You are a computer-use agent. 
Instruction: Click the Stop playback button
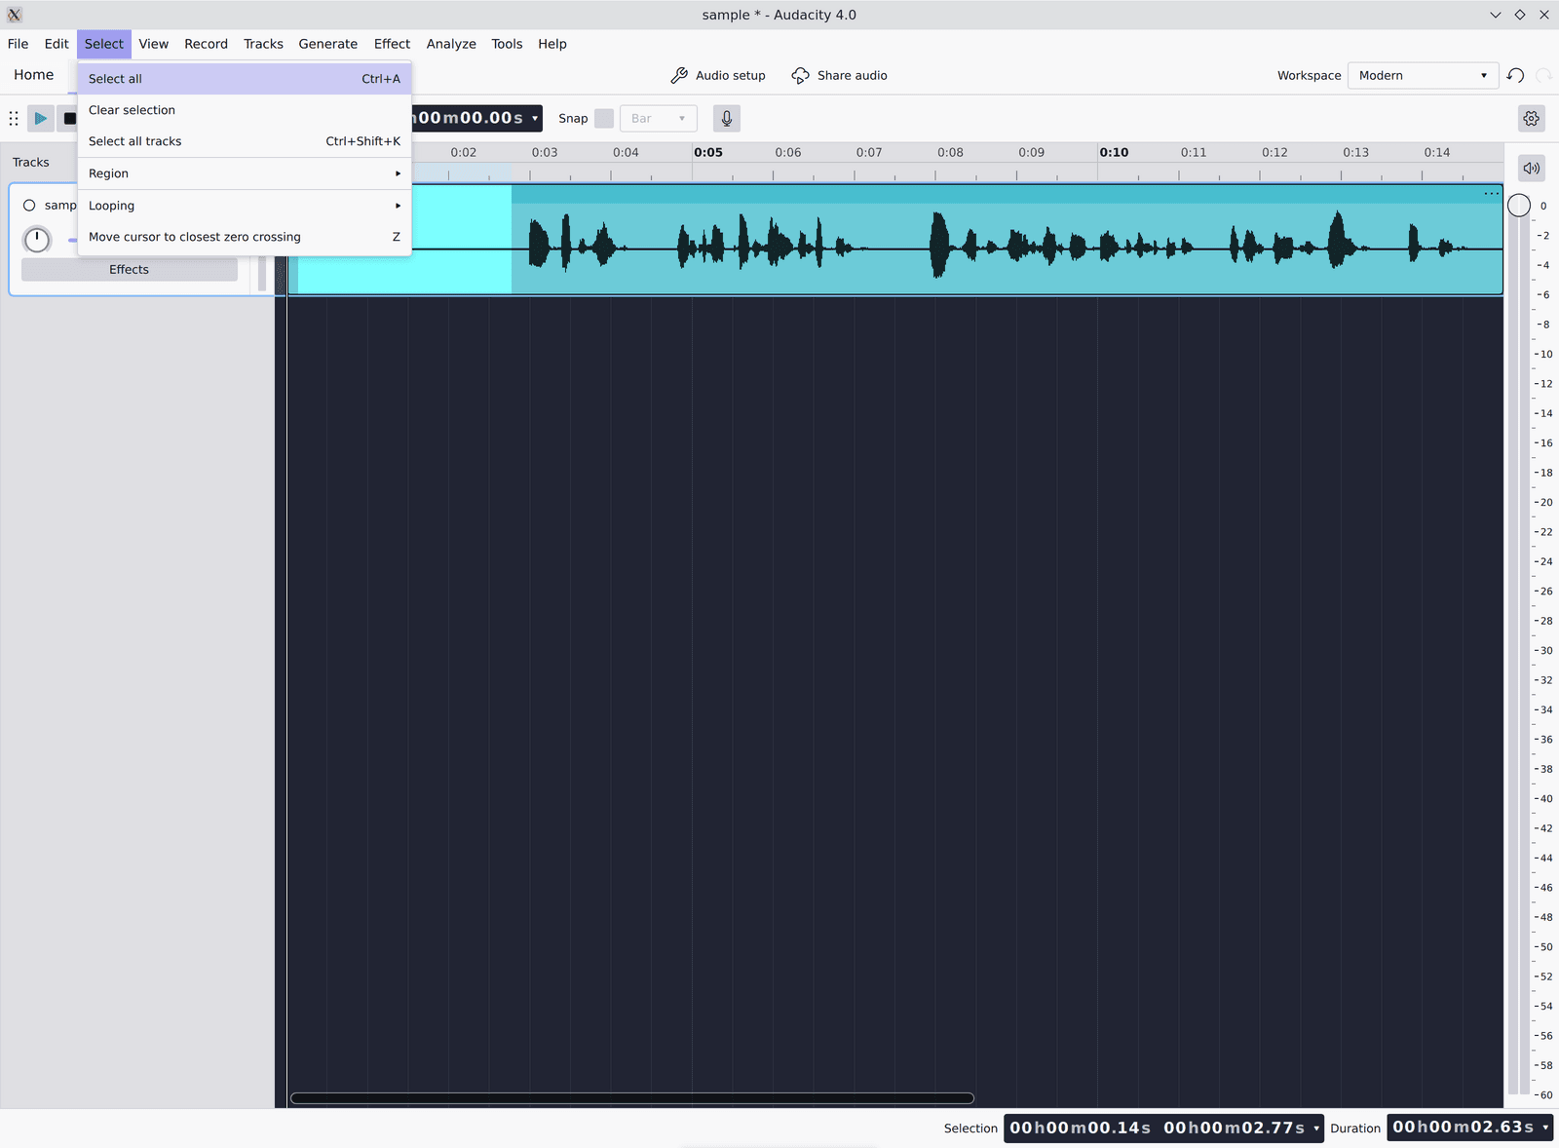(69, 119)
